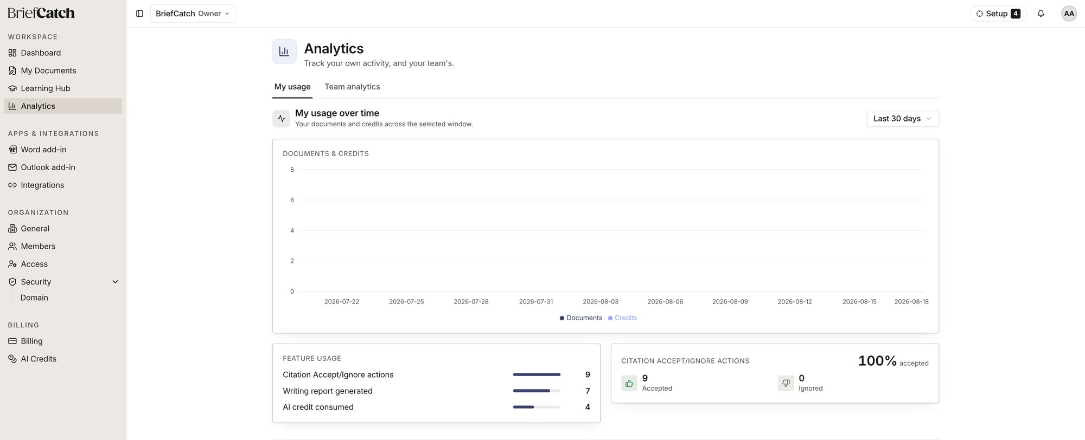Click the Billing credit card icon
Viewport: 1085px width, 440px height.
click(x=12, y=341)
